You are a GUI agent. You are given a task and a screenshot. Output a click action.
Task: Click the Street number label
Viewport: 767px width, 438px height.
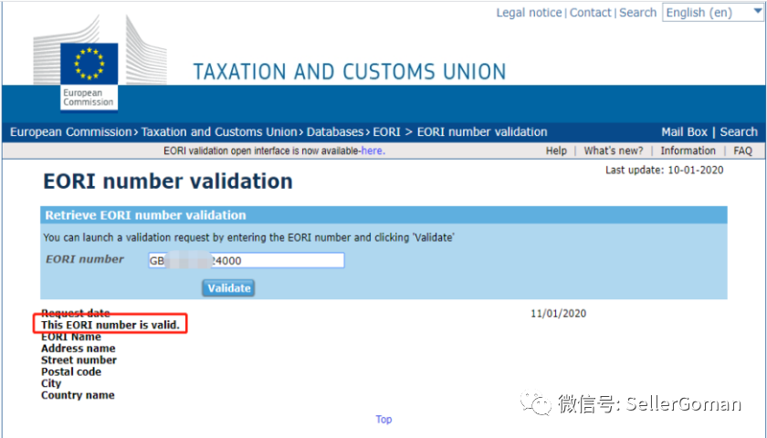click(79, 360)
